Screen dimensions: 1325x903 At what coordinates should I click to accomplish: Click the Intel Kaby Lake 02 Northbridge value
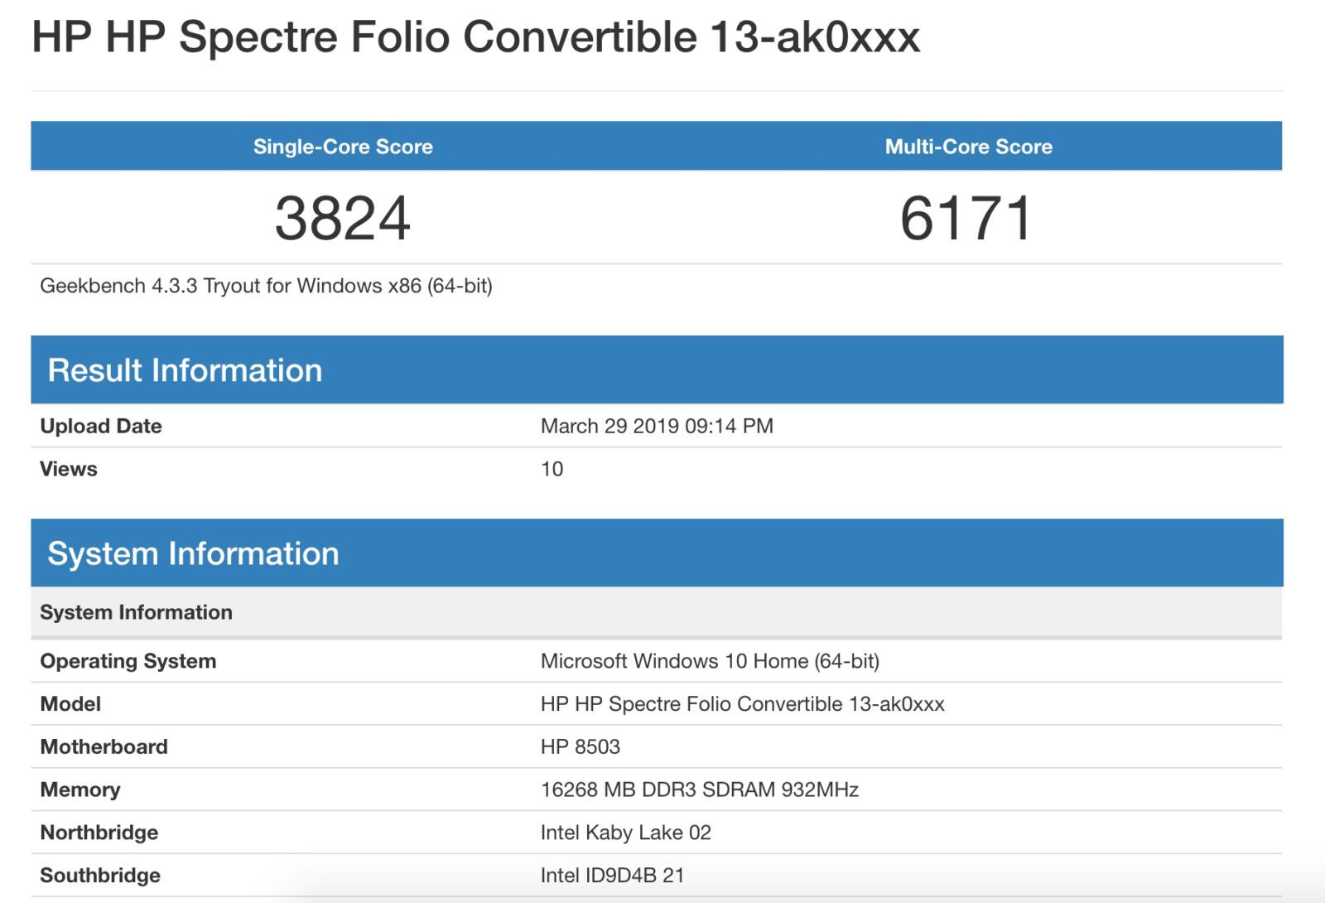625,833
